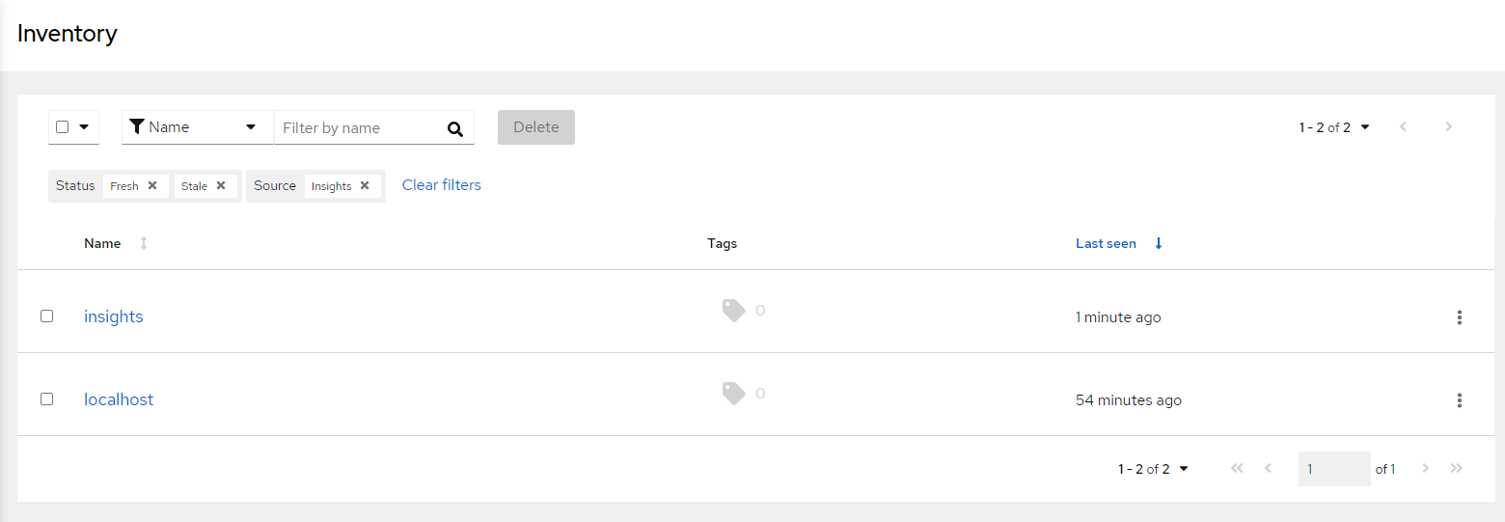This screenshot has height=522, width=1505.
Task: Toggle Last seen descending sort arrow
Action: [x=1159, y=243]
